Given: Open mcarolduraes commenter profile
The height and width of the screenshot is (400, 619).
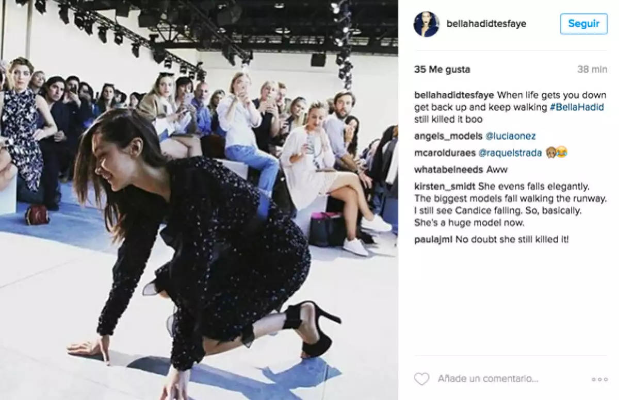Looking at the screenshot, I should pos(445,153).
